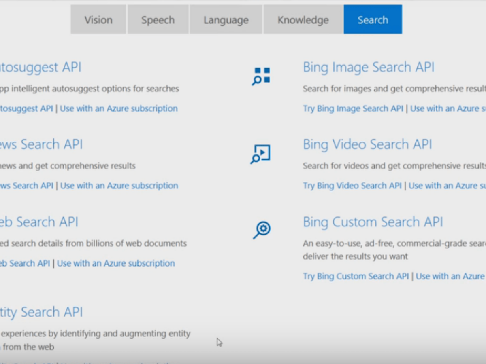Open the Bing Image Search API heading
Image resolution: width=486 pixels, height=364 pixels.
[368, 67]
